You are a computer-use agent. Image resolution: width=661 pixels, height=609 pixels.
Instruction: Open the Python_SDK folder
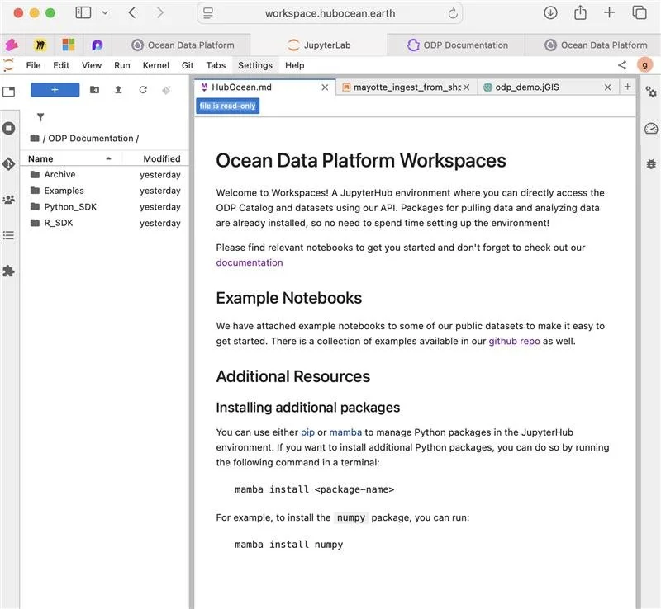[x=105, y=207]
